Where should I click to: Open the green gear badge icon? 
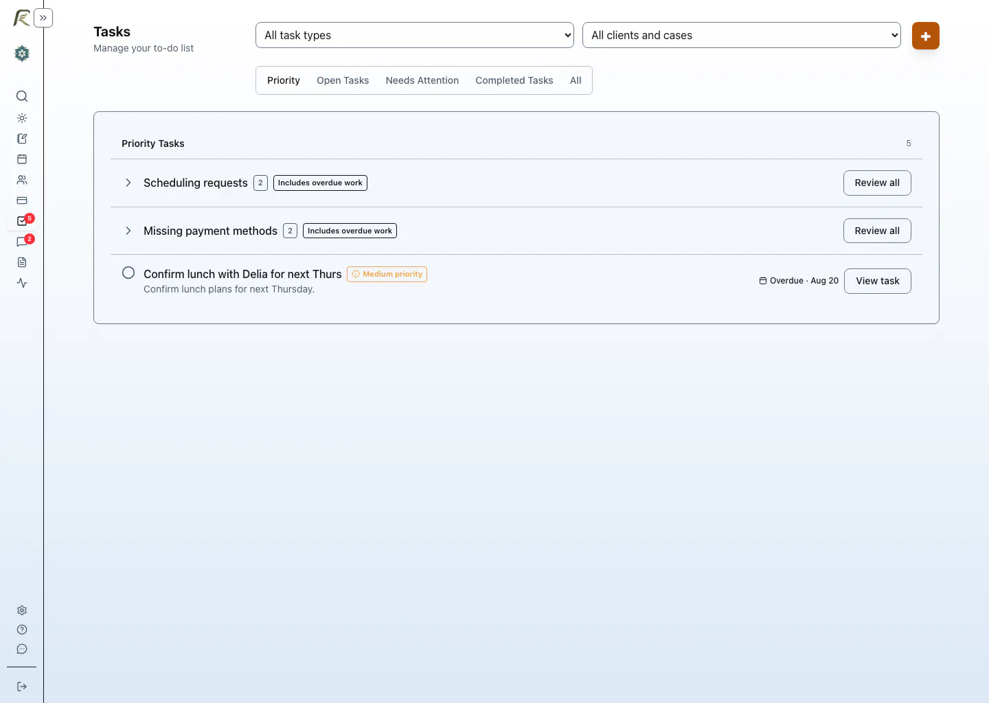pyautogui.click(x=22, y=54)
